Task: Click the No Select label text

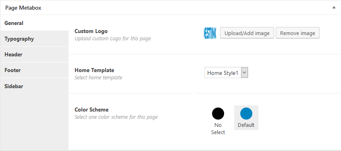Action: pyautogui.click(x=218, y=128)
